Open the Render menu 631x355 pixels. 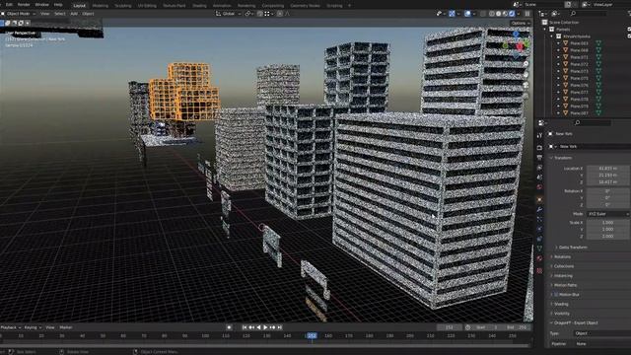point(24,4)
